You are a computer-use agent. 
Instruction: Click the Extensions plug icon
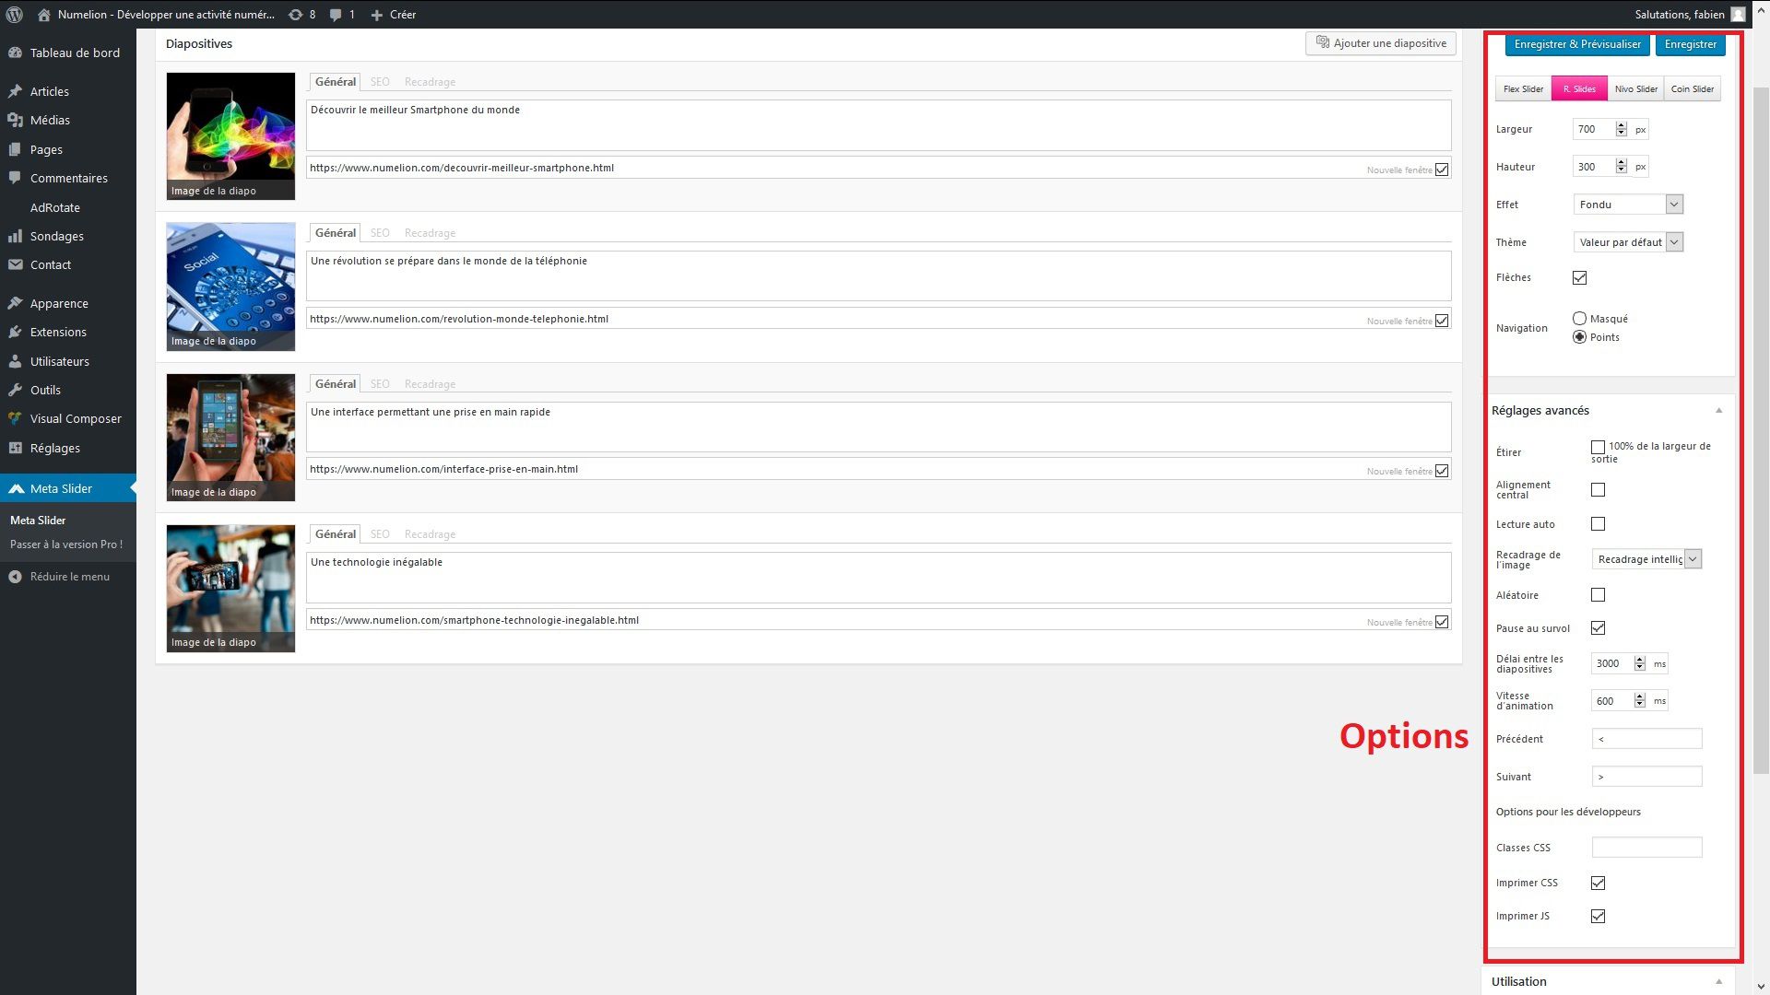point(15,332)
